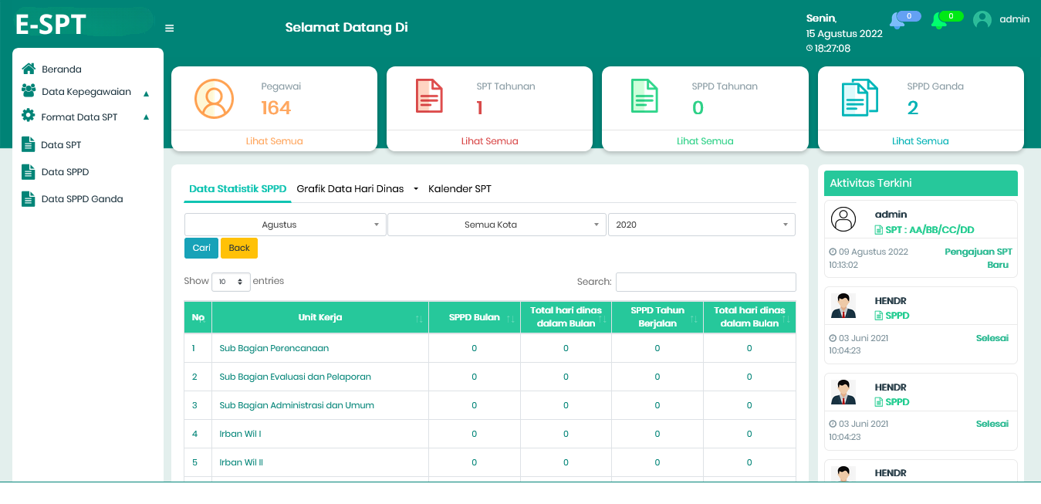
Task: Open the 2020 year dropdown
Action: click(701, 225)
